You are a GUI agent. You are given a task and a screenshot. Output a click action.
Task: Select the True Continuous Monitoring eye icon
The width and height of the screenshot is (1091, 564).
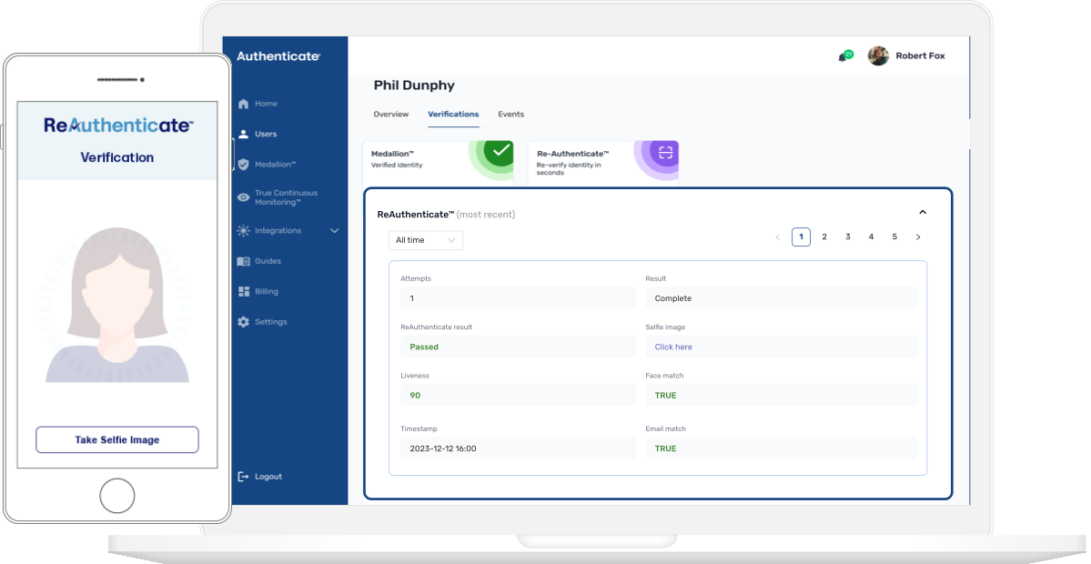pos(243,197)
